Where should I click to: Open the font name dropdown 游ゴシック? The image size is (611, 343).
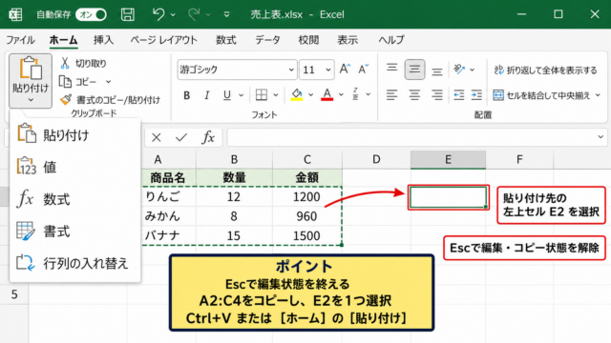click(290, 70)
